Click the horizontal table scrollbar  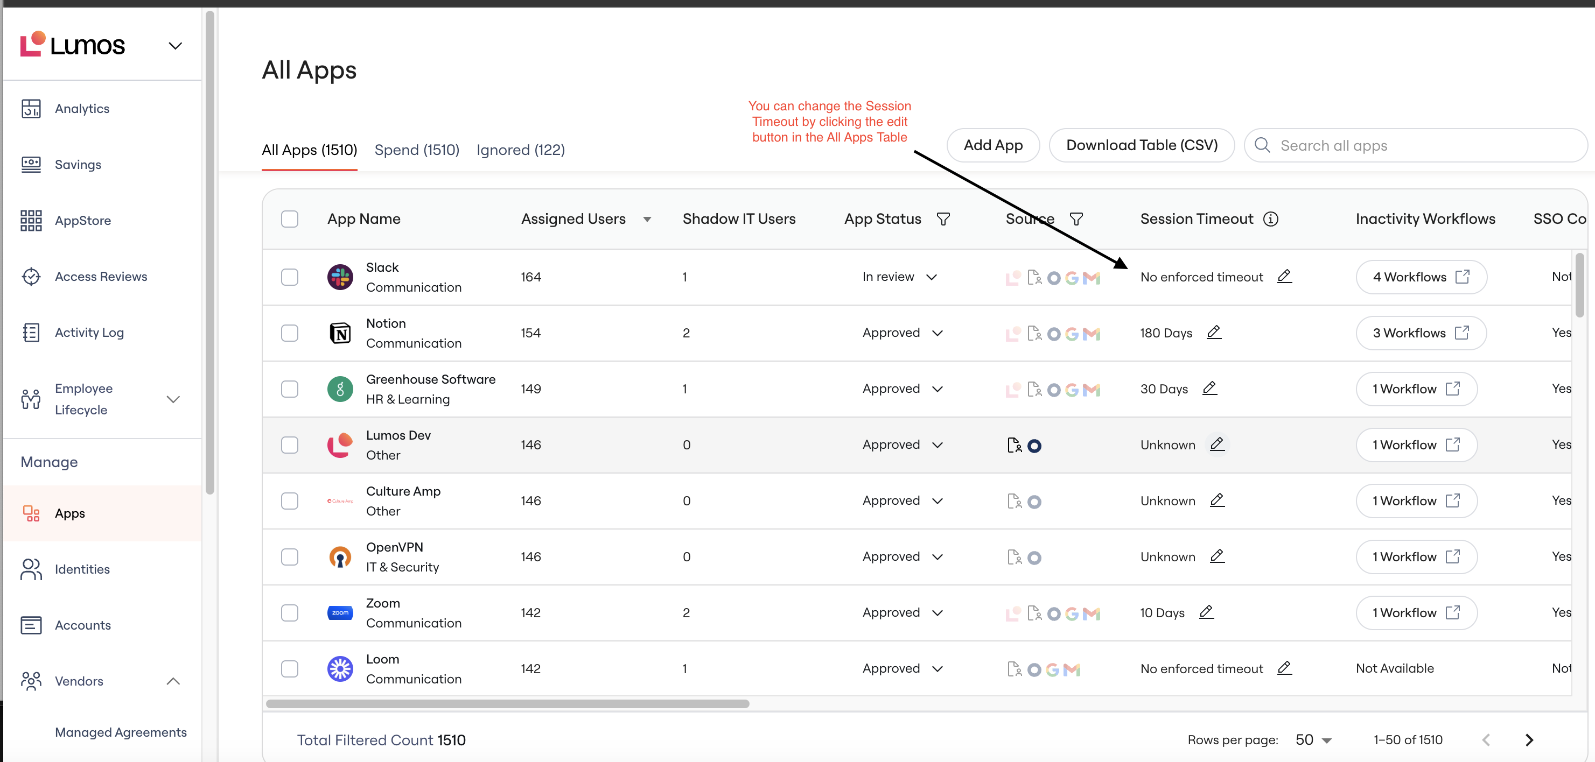[507, 704]
